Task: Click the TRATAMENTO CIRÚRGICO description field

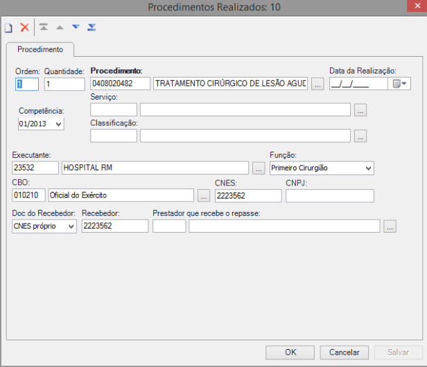Action: [x=230, y=84]
